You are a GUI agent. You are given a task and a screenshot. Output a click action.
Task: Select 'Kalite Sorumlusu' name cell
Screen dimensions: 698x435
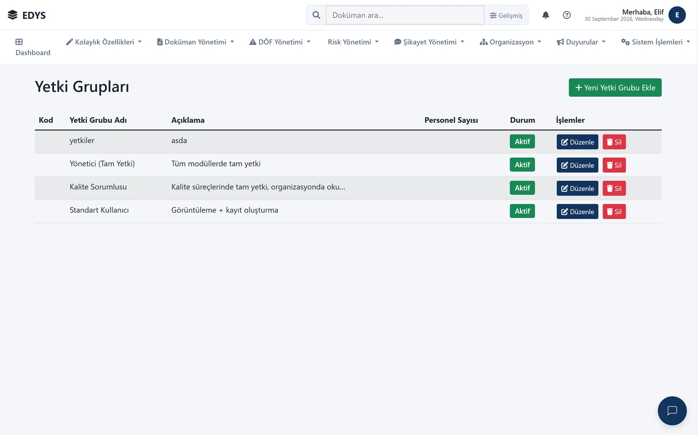(98, 187)
